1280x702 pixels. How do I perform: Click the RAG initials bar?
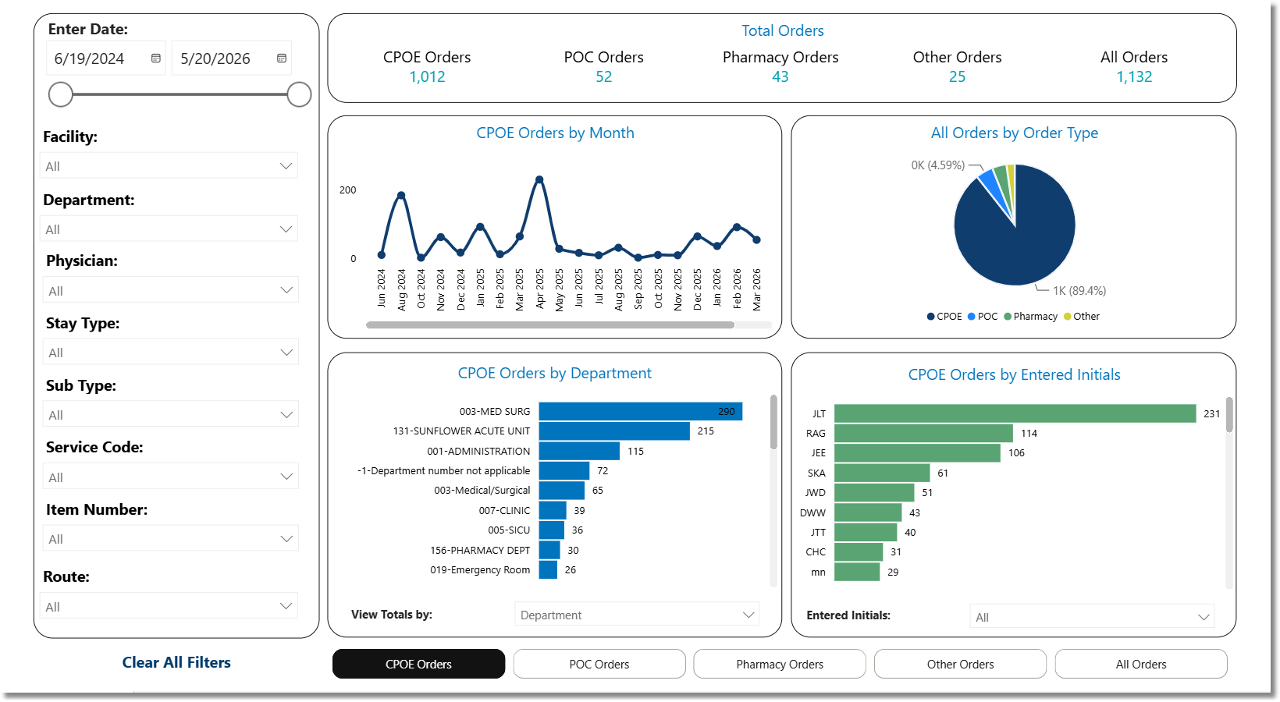tap(923, 433)
